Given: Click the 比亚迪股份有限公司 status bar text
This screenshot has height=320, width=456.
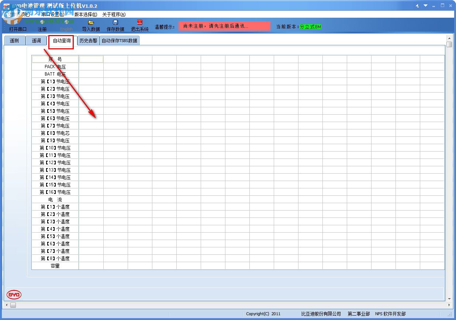Looking at the screenshot, I should (321, 314).
